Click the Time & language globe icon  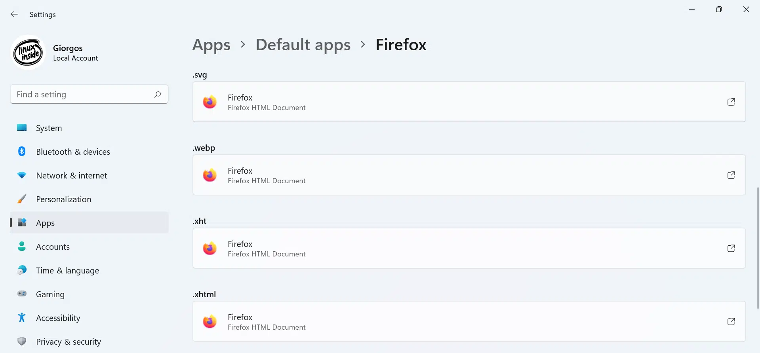coord(22,270)
